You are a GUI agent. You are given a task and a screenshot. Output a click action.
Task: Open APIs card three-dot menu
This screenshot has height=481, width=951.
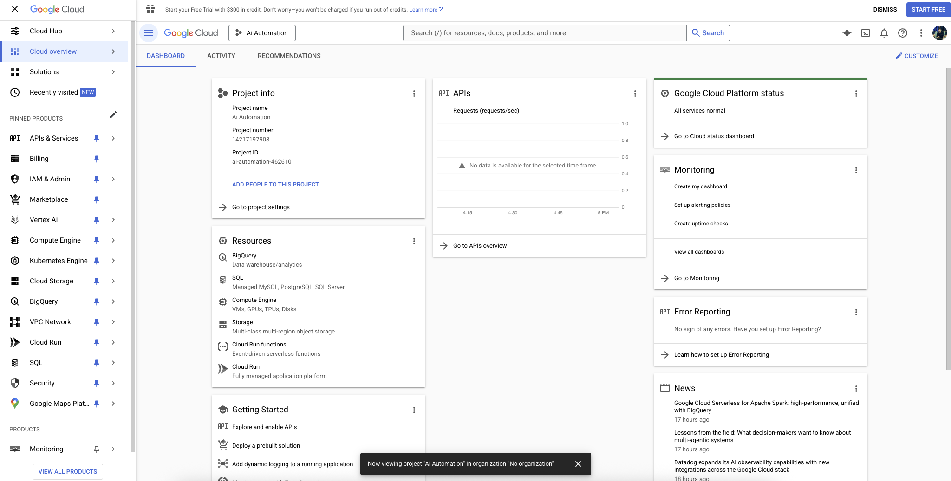pos(635,94)
